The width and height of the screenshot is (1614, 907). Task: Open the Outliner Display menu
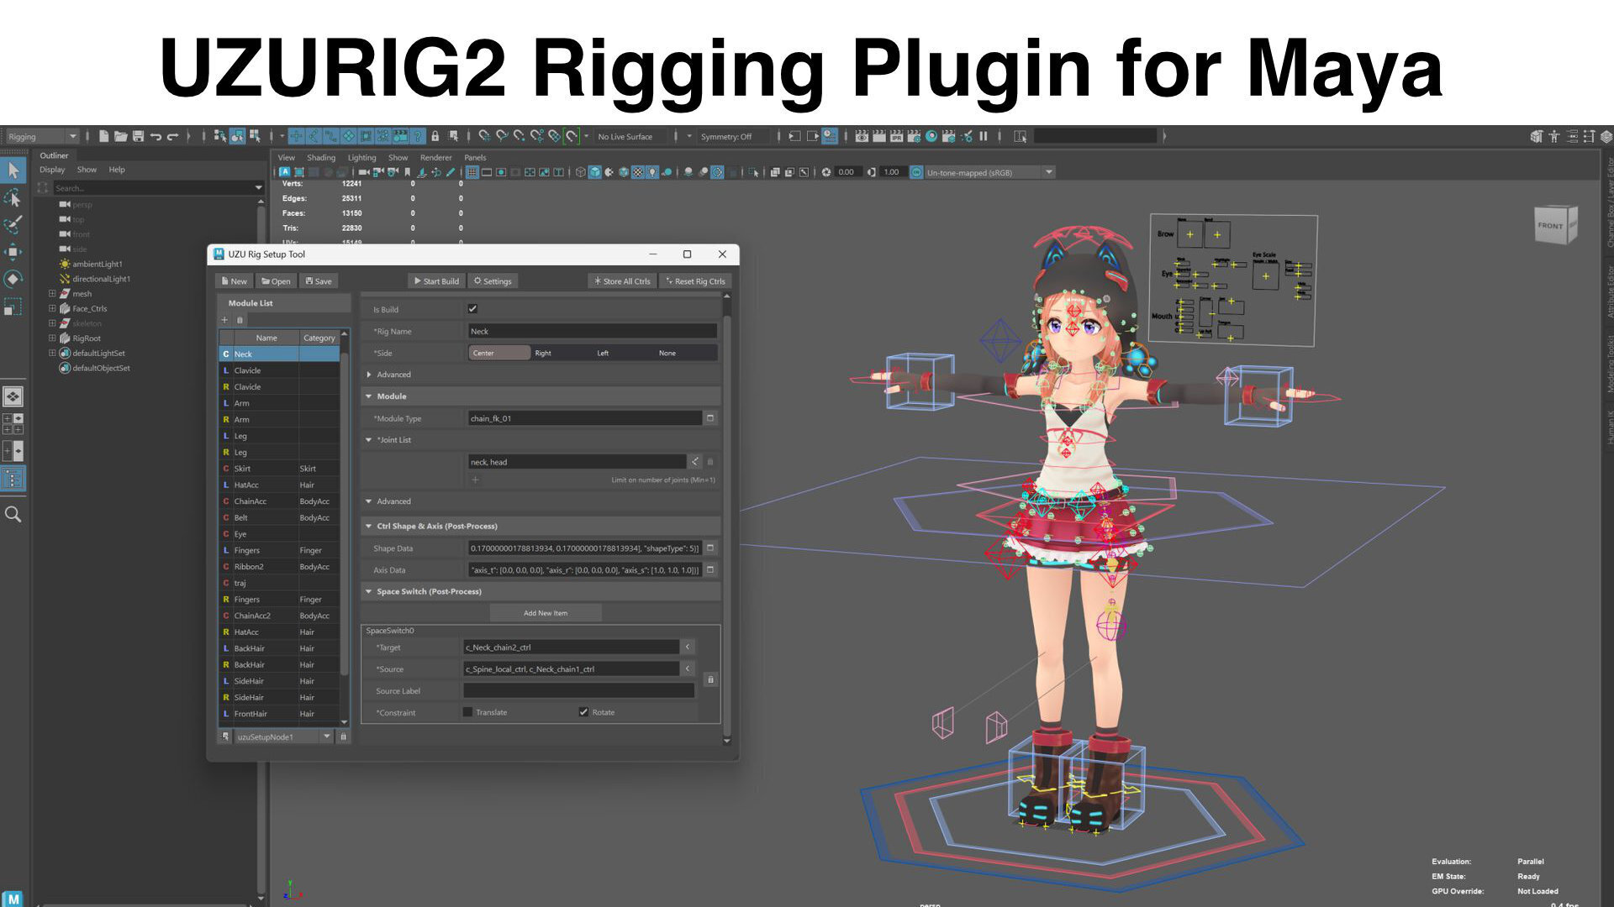[x=52, y=170]
